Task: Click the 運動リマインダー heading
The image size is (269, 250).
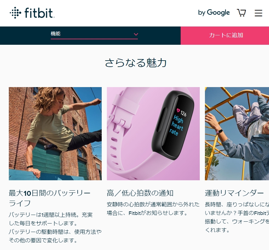Action: tap(234, 193)
